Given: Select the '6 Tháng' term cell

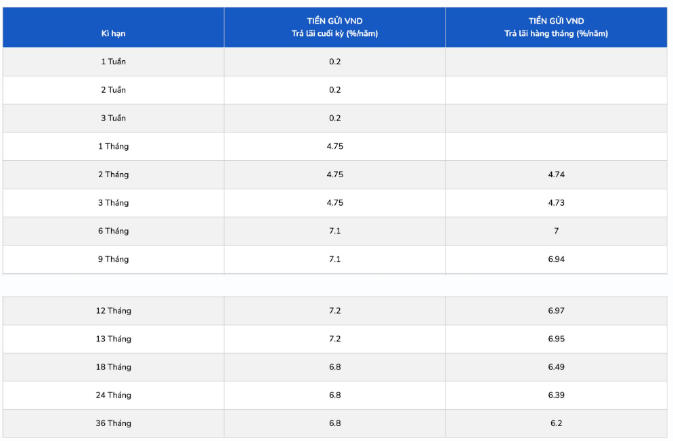Looking at the screenshot, I should click(113, 231).
